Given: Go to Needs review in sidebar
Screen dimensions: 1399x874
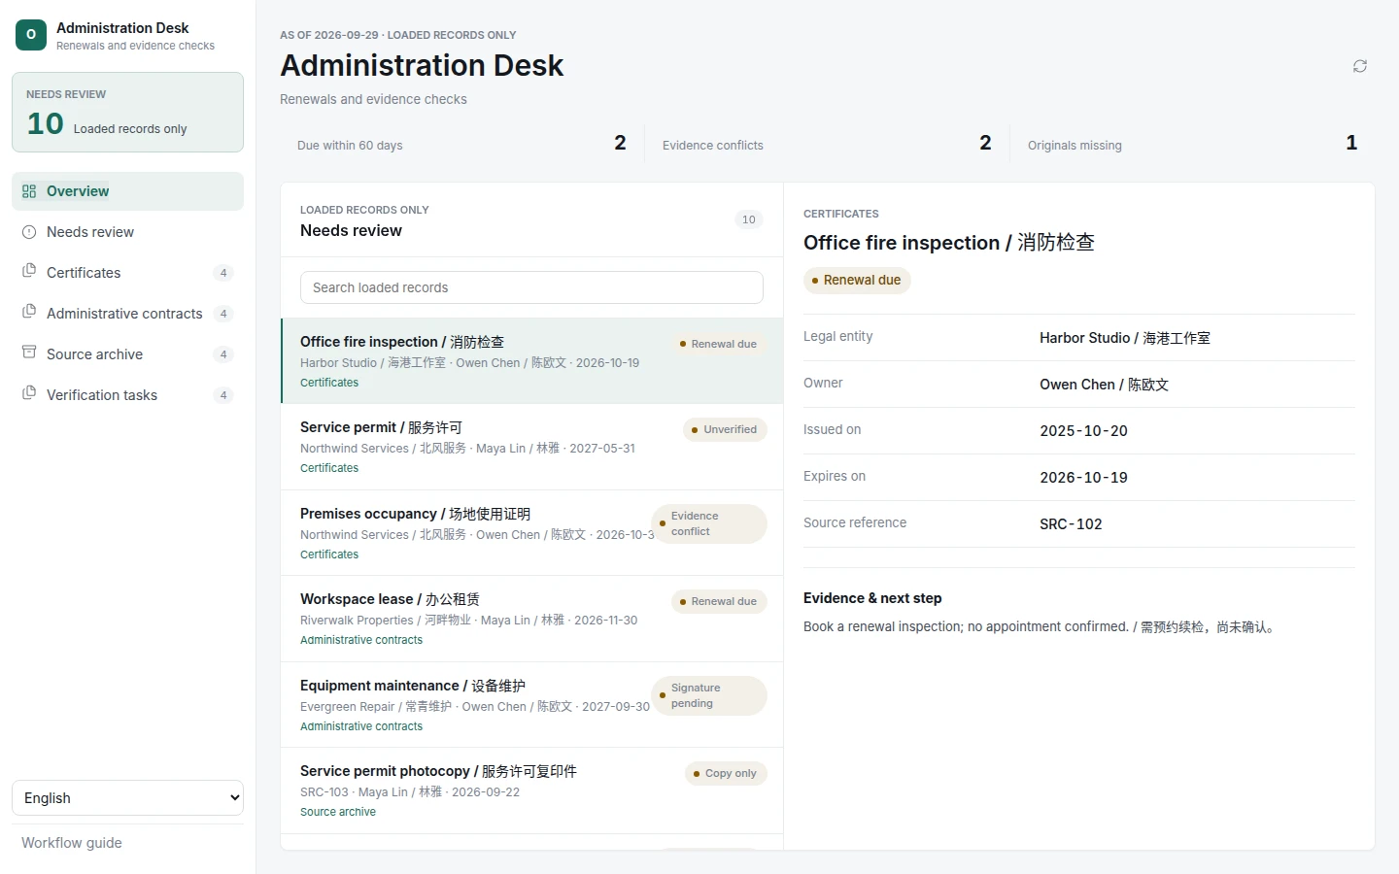Looking at the screenshot, I should tap(127, 232).
